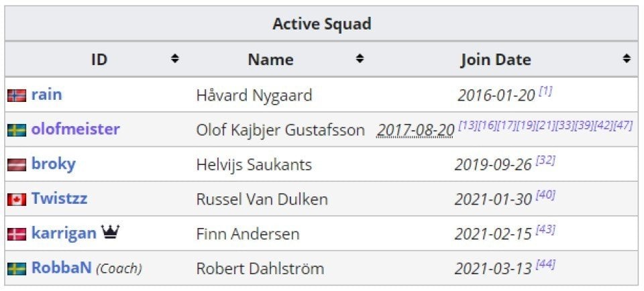Sort the table by Name column arrows

(x=360, y=59)
